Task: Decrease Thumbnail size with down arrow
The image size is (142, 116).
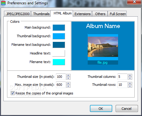Action: click(x=68, y=78)
